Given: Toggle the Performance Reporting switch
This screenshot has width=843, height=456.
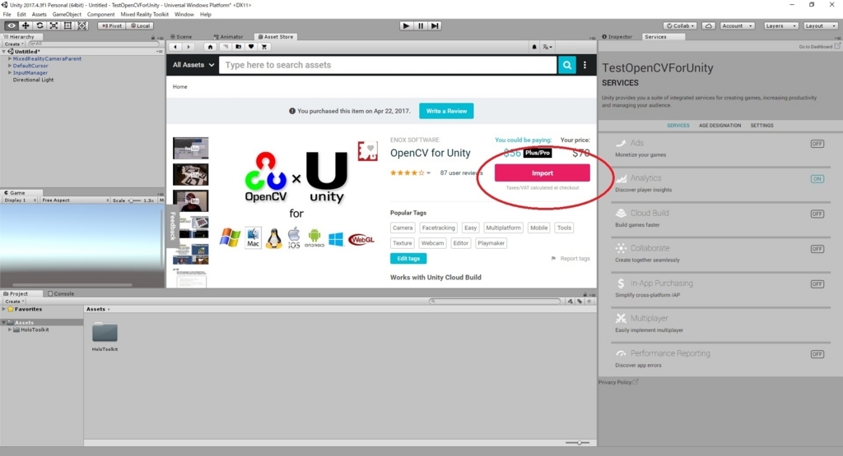Looking at the screenshot, I should click(x=817, y=354).
